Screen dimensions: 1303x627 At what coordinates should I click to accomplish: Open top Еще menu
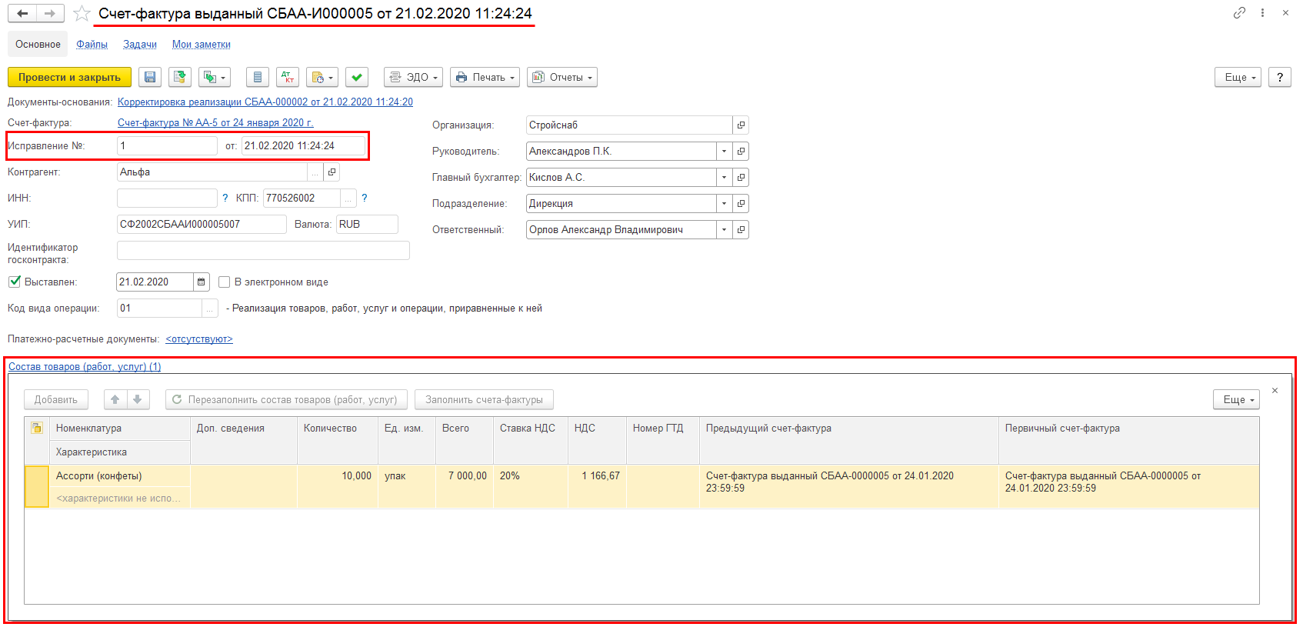pyautogui.click(x=1238, y=77)
